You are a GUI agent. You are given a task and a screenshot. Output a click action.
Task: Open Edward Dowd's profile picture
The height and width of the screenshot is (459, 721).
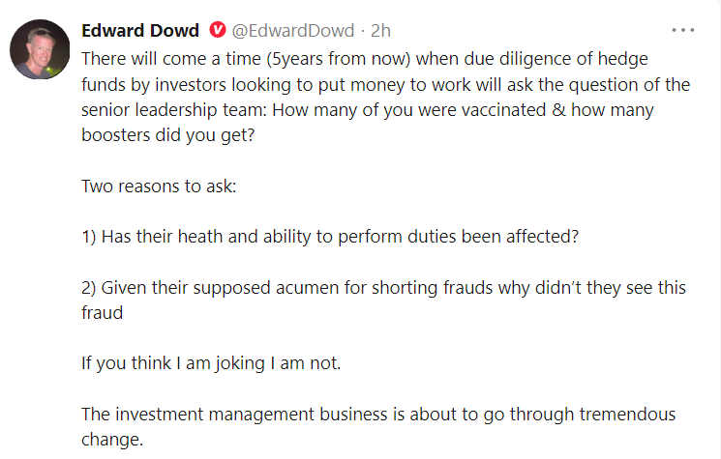click(x=39, y=48)
